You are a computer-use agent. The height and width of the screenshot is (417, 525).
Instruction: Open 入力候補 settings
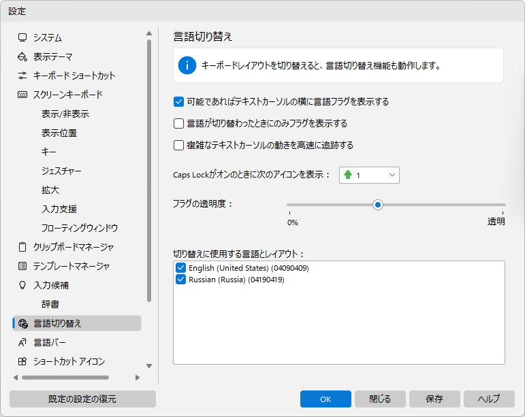(51, 286)
